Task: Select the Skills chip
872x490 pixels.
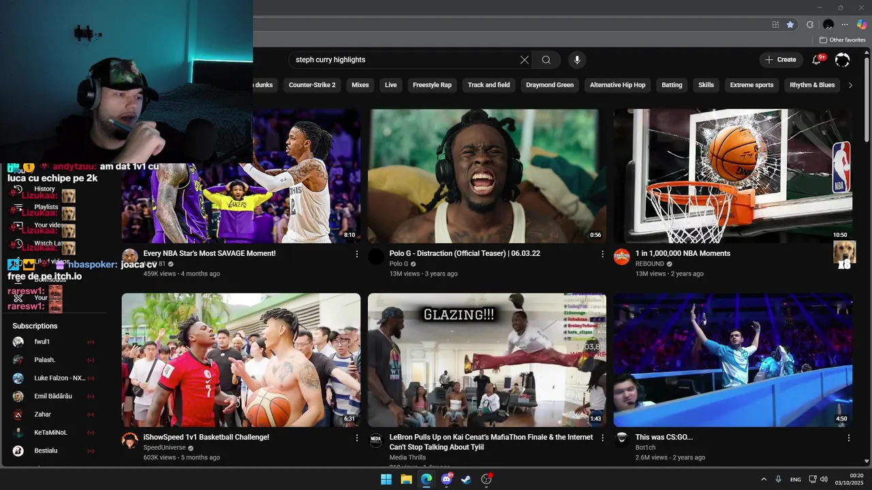Action: tap(706, 85)
